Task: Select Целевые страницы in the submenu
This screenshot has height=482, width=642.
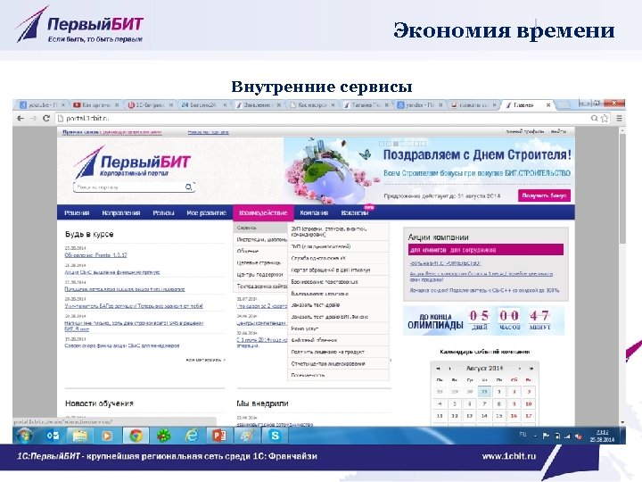Action: point(260,262)
